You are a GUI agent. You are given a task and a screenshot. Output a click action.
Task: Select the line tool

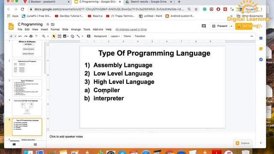78,36
